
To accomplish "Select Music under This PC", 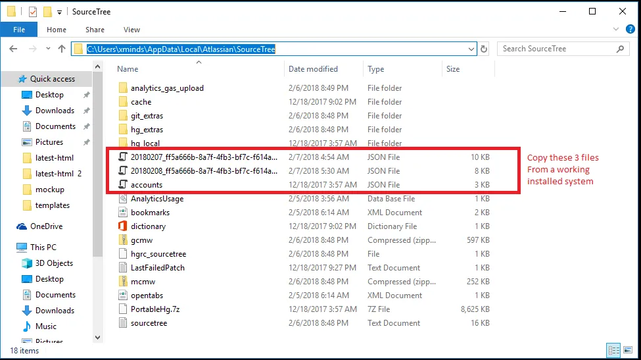I will (x=45, y=326).
